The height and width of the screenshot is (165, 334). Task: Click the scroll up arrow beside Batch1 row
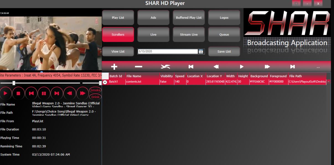tap(328, 82)
